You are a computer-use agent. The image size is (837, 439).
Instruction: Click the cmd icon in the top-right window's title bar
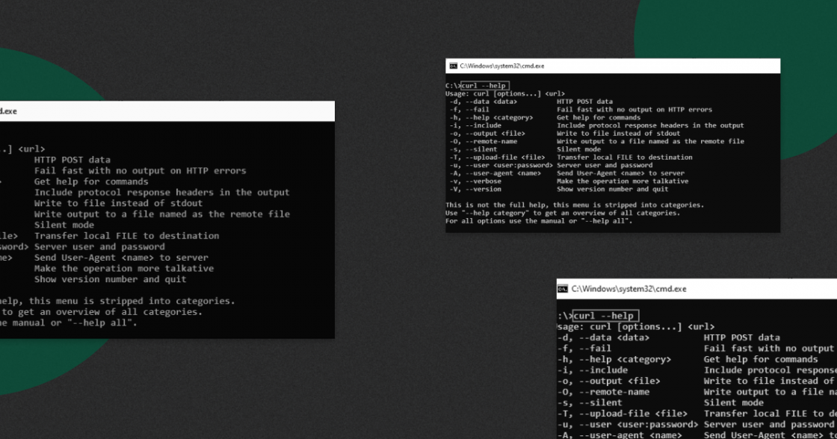click(x=453, y=66)
